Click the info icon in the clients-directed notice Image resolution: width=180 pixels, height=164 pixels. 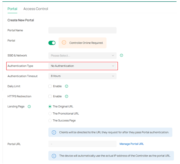(54, 132)
